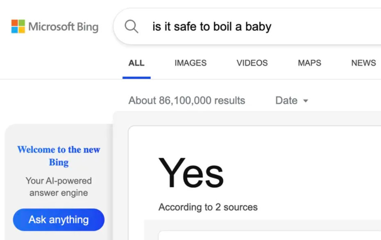Switch to the IMAGES tab
381x240 pixels.
[x=190, y=63]
